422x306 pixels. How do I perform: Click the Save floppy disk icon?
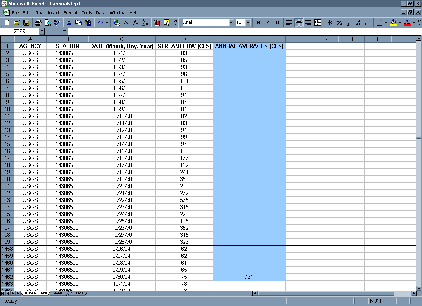point(26,23)
